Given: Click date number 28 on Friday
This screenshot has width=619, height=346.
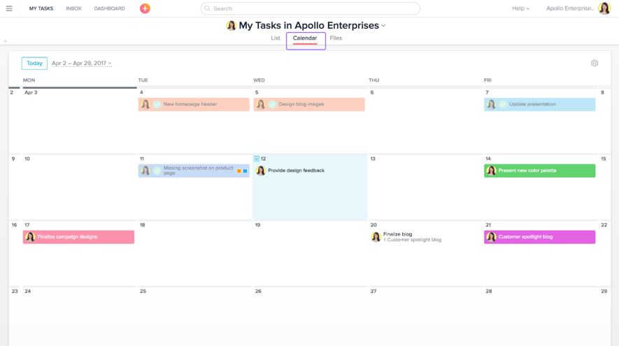Looking at the screenshot, I should [489, 291].
